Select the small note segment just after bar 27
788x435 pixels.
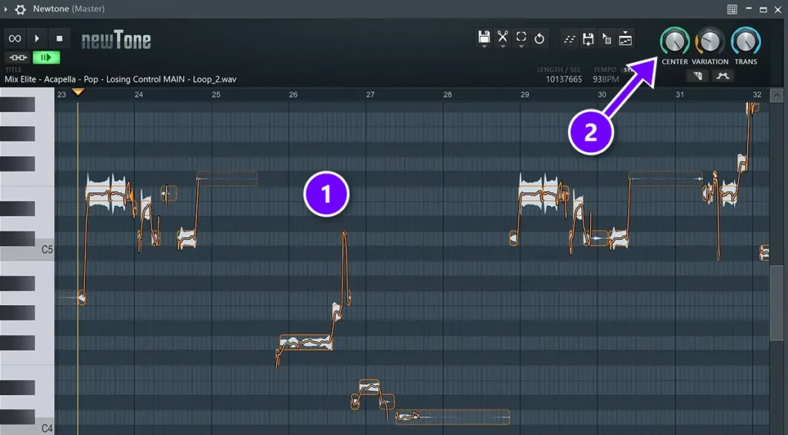pyautogui.click(x=369, y=387)
